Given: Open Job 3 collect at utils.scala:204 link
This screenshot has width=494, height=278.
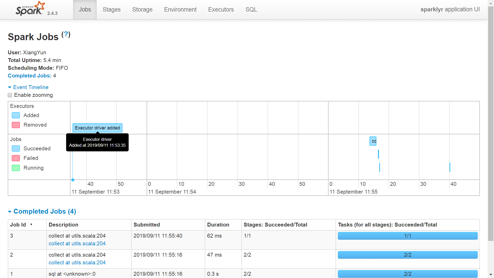Looking at the screenshot, I should [77, 243].
